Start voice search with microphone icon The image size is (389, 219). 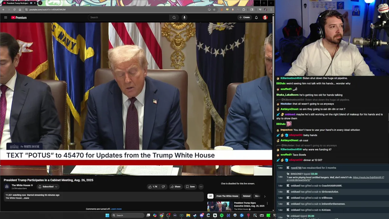(x=184, y=17)
